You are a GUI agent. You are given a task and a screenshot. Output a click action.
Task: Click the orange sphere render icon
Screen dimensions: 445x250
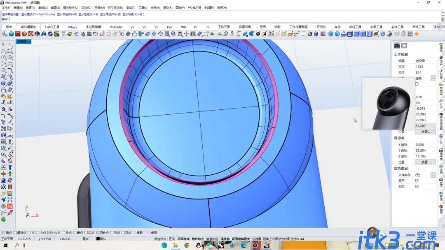click(x=24, y=34)
